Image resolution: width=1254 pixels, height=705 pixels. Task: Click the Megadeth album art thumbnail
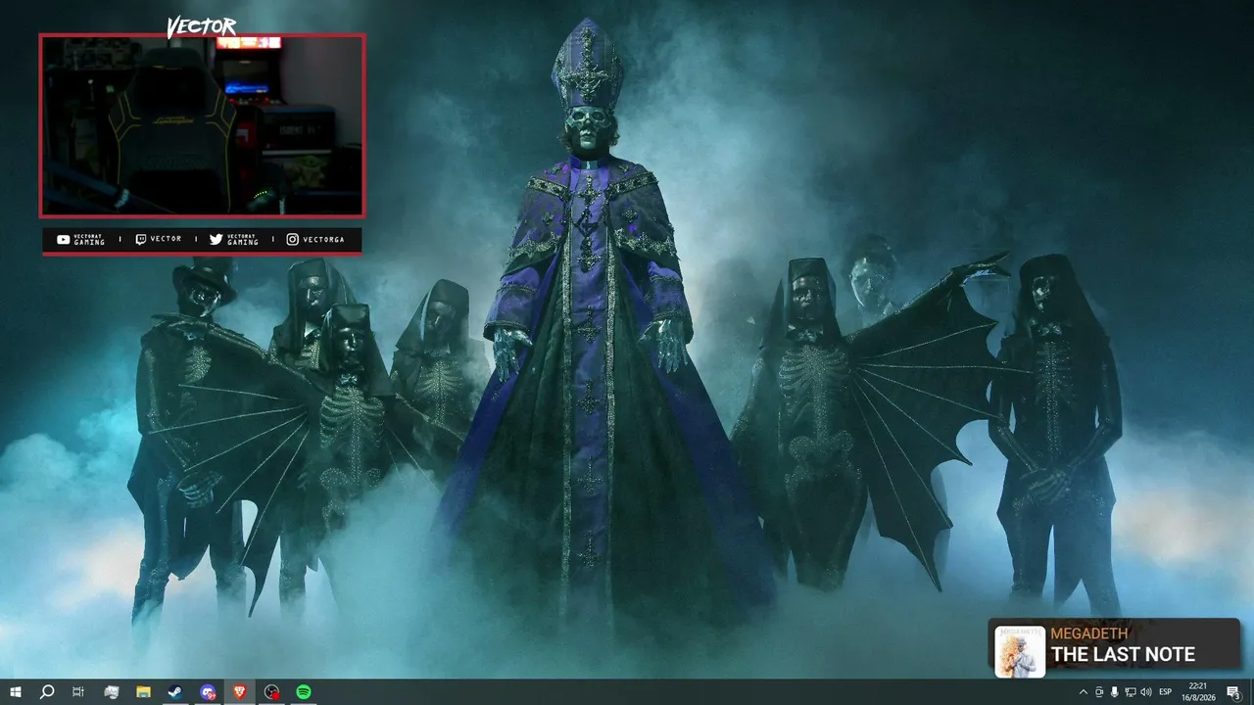(x=1020, y=651)
